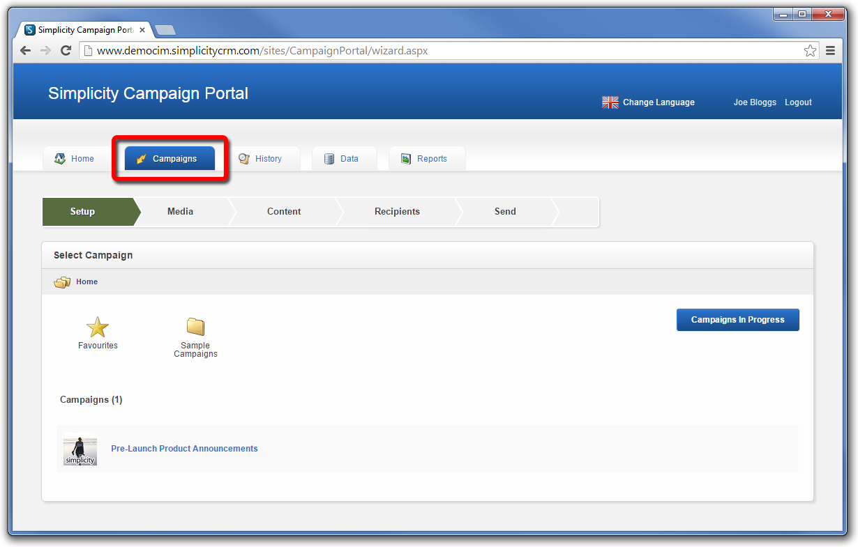Viewport: 858px width, 547px height.
Task: Open a new browser tab
Action: click(x=165, y=30)
